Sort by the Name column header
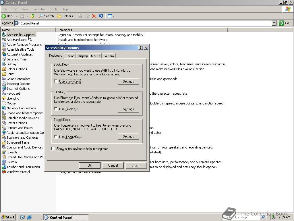 click(x=28, y=30)
